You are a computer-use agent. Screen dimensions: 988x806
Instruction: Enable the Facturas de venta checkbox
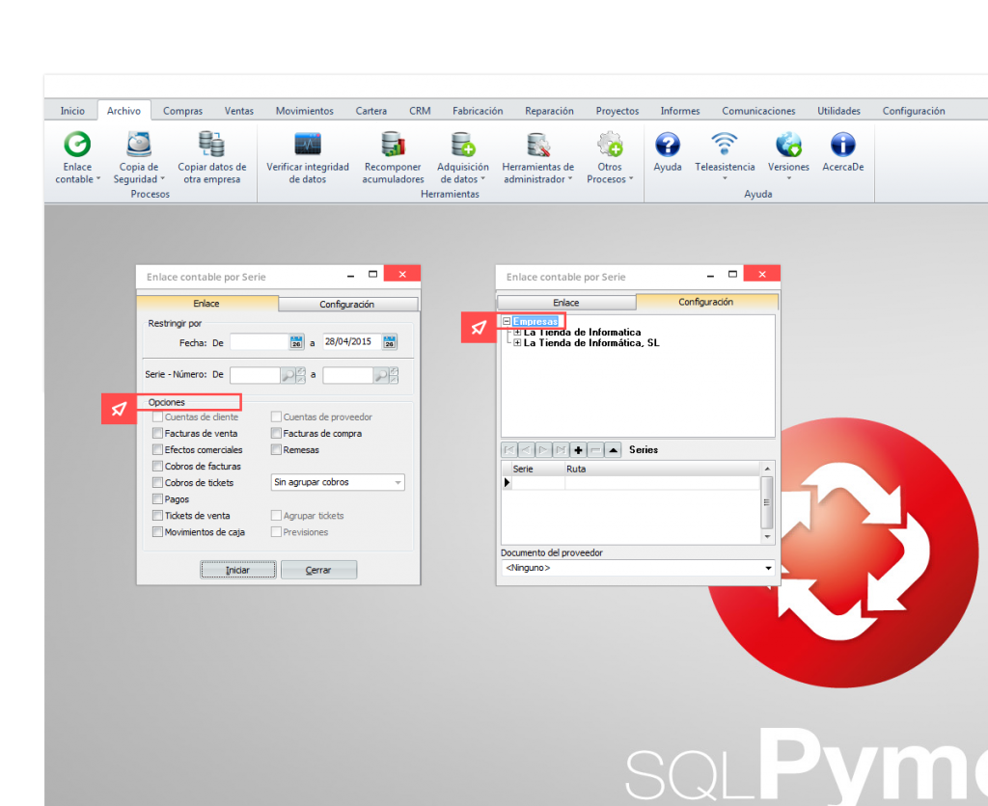[x=158, y=434]
